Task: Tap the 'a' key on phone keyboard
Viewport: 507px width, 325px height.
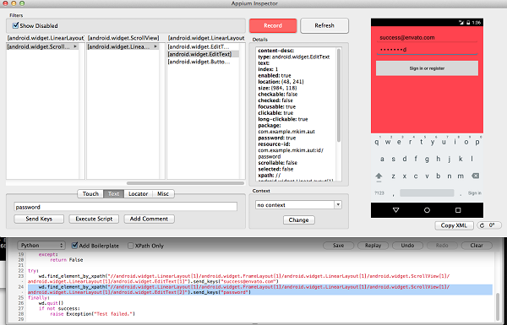Action: [x=382, y=159]
